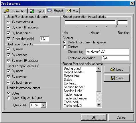Click scroll down arrow in color scheme list
The image size is (136, 123).
[x=99, y=105]
